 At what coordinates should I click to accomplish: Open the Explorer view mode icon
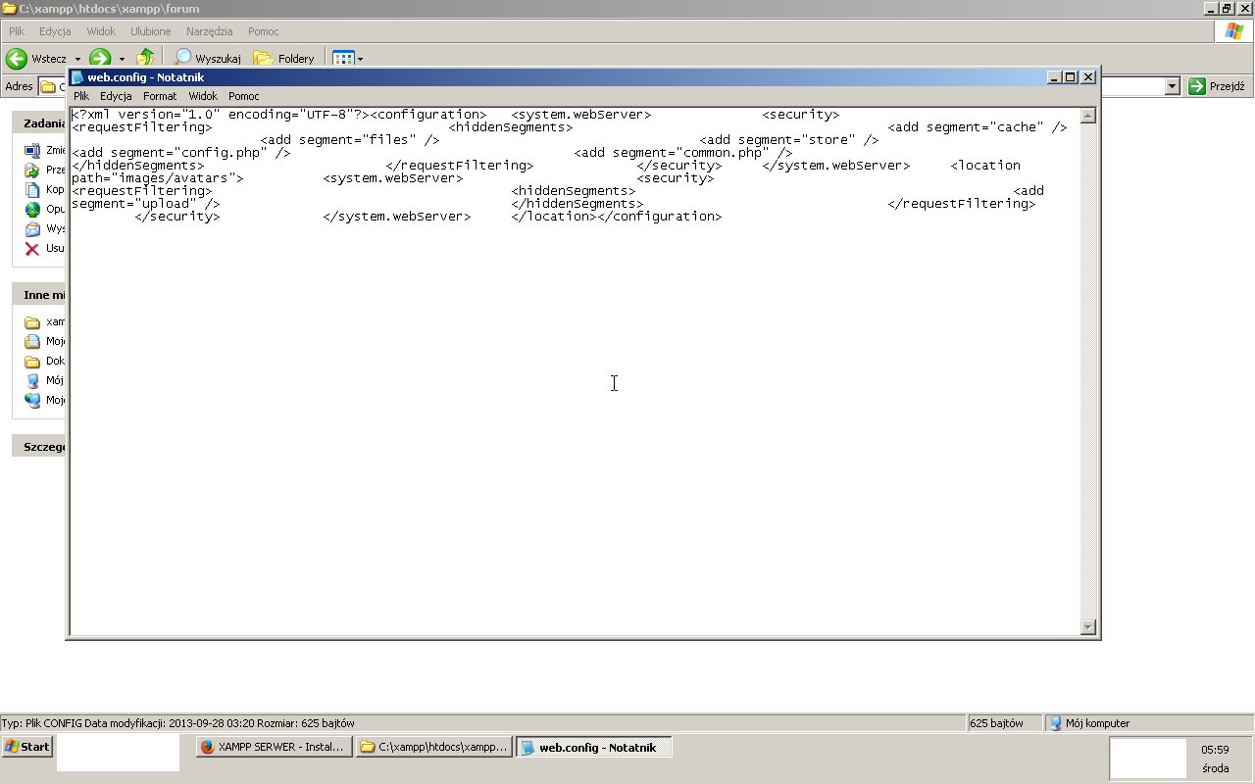[342, 59]
